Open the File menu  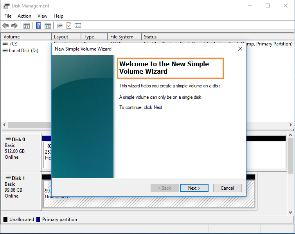click(x=8, y=16)
